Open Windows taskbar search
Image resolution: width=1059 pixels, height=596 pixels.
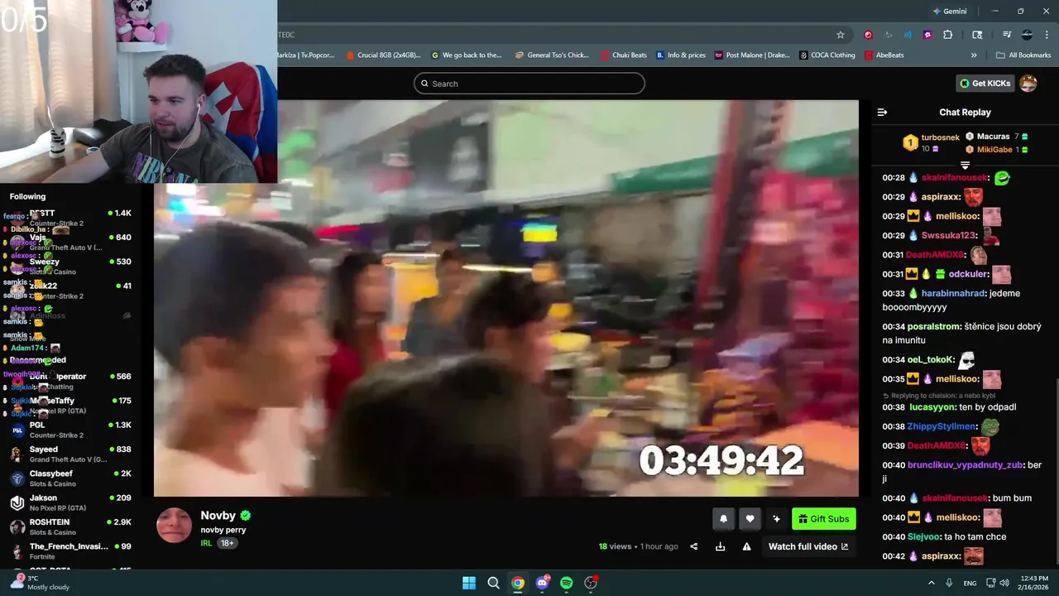493,583
